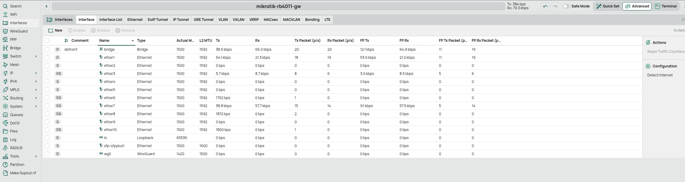
Task: Click the redo arrow icon
Action: coord(555,6)
